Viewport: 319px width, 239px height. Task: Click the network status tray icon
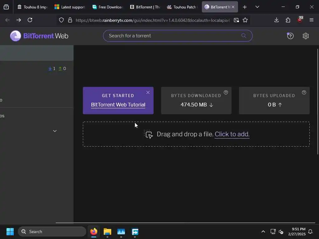tap(273, 232)
